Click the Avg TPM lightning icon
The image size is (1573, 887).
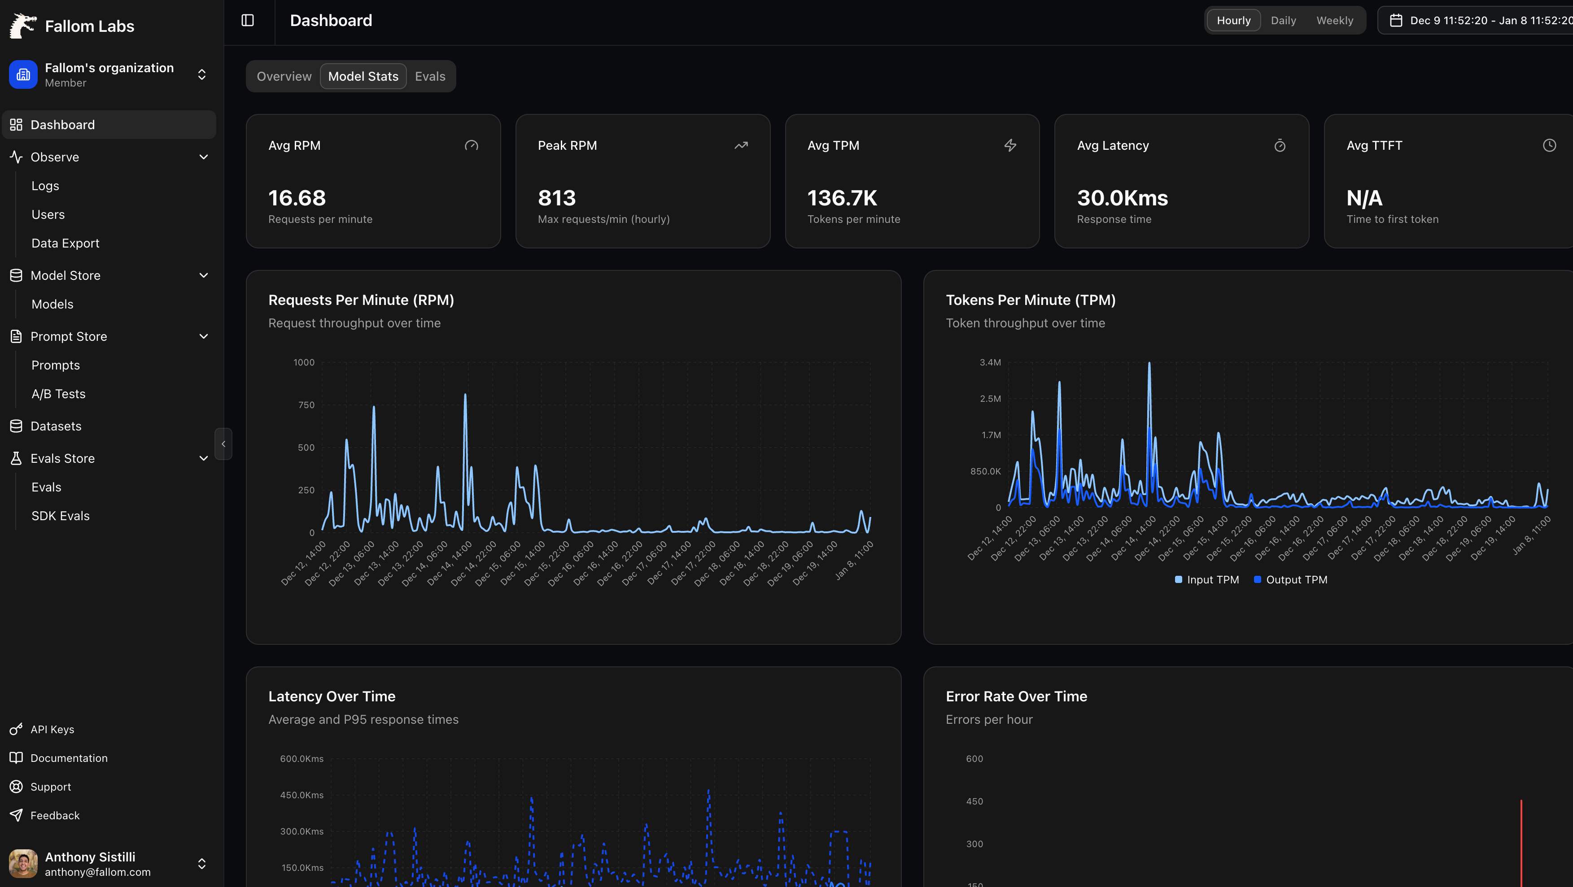coord(1010,145)
